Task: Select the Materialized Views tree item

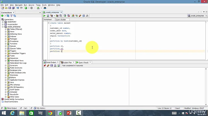Action: 16,61
